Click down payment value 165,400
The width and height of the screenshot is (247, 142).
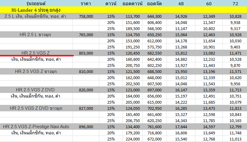point(133,115)
